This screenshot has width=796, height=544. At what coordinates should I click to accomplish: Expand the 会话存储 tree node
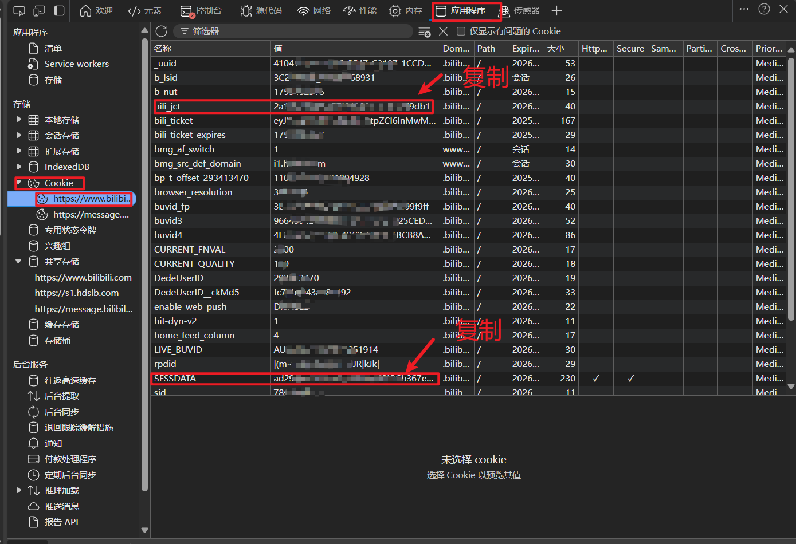[x=19, y=135]
